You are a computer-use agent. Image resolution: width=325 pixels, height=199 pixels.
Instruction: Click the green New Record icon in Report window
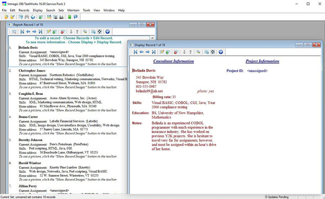click(55, 31)
